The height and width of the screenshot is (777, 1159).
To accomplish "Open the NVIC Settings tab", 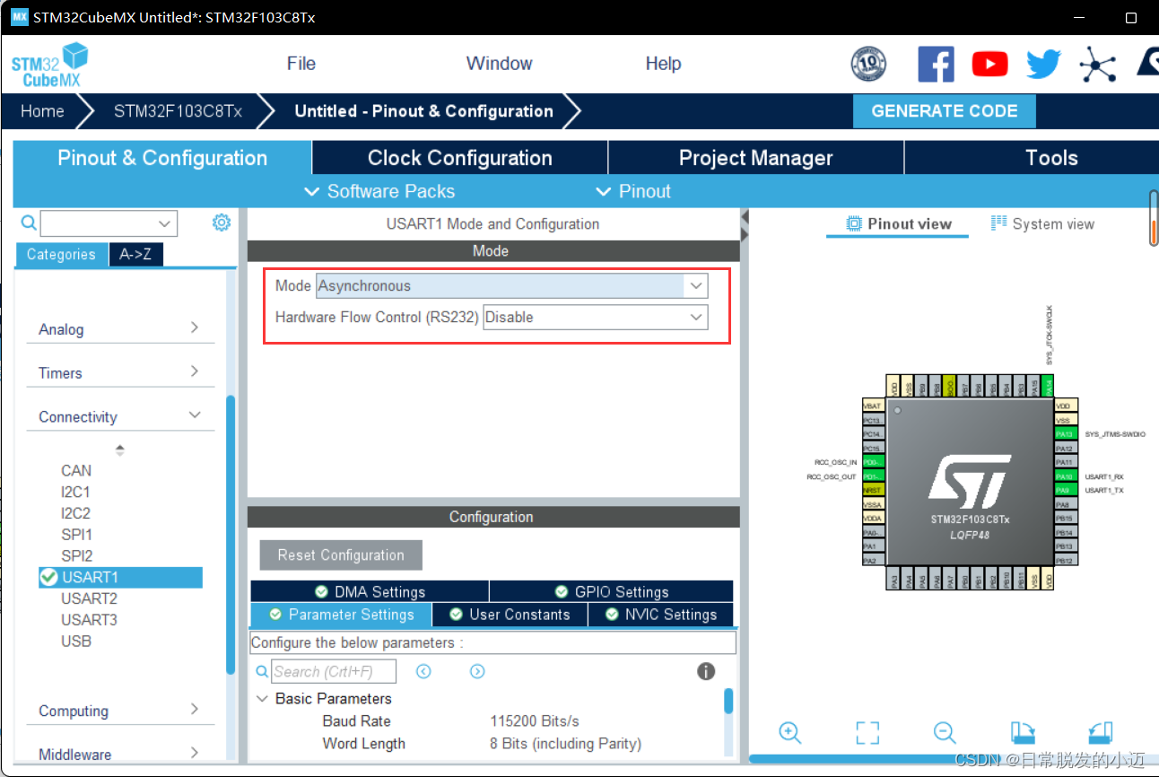I will (x=661, y=615).
